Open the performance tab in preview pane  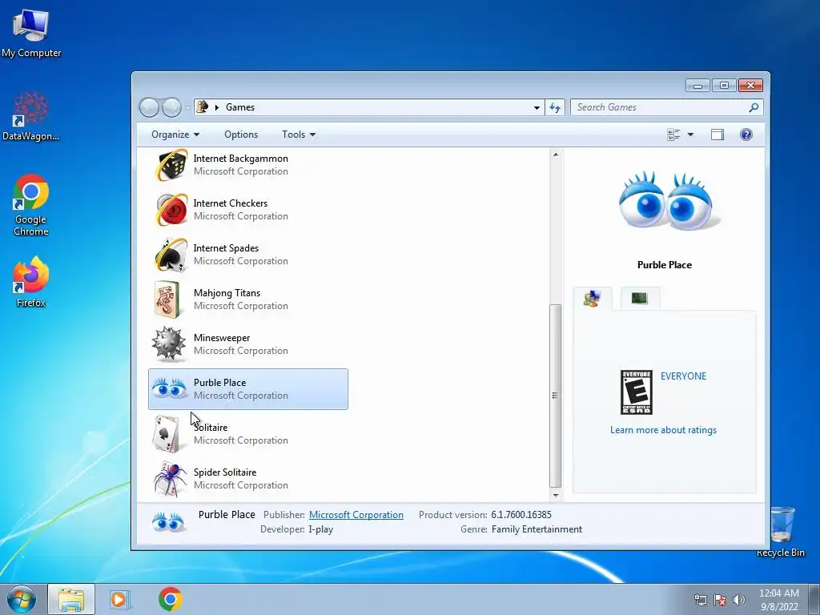coord(640,298)
